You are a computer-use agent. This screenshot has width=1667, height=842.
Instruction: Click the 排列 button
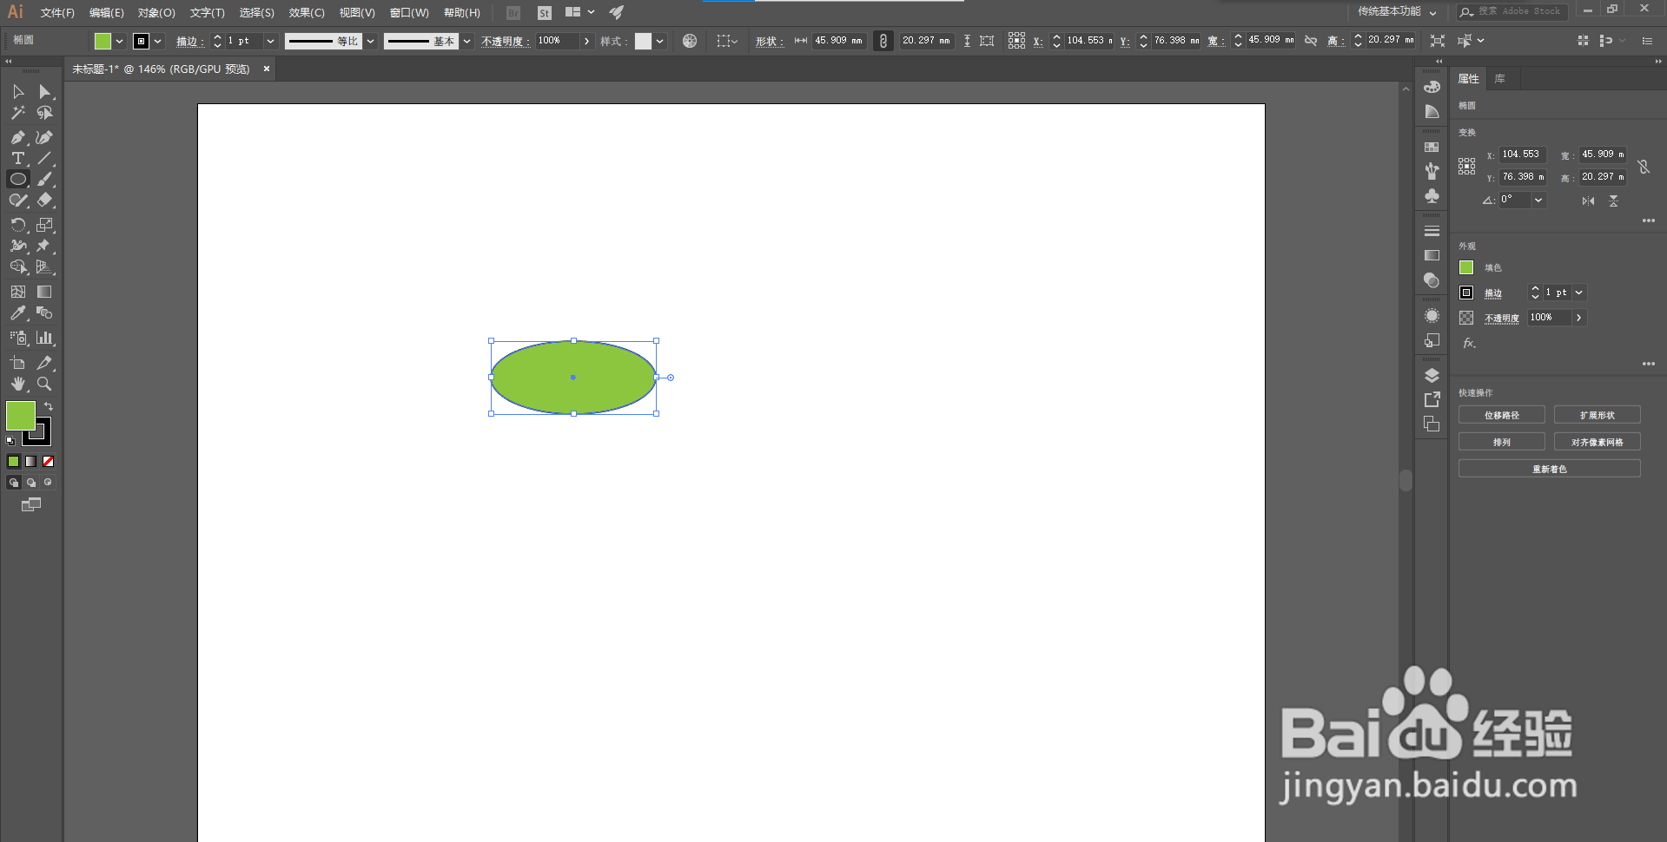tap(1502, 442)
